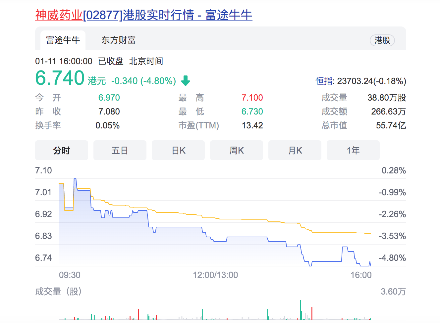440x323 pixels.
Task: Show the 周K weekly candlestick chart
Action: coord(237,151)
